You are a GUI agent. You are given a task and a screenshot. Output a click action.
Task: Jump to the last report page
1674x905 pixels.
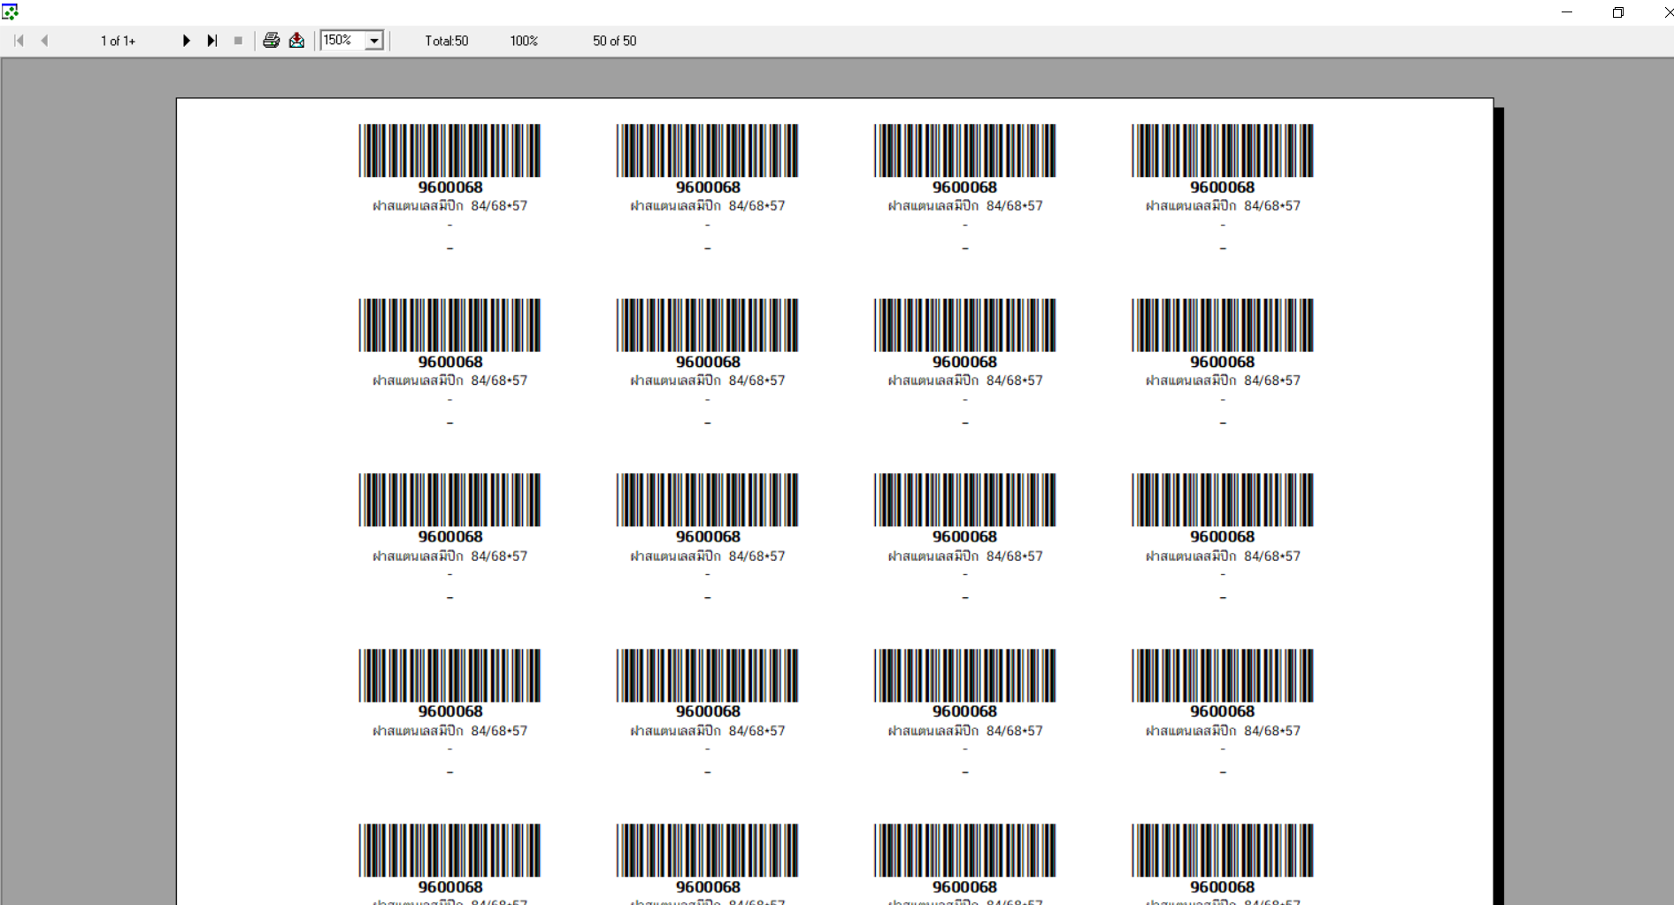tap(212, 41)
